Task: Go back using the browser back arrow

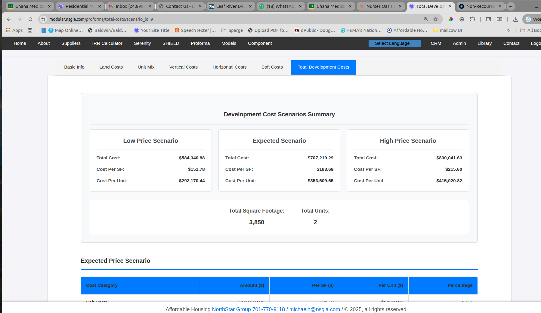Action: [x=9, y=19]
